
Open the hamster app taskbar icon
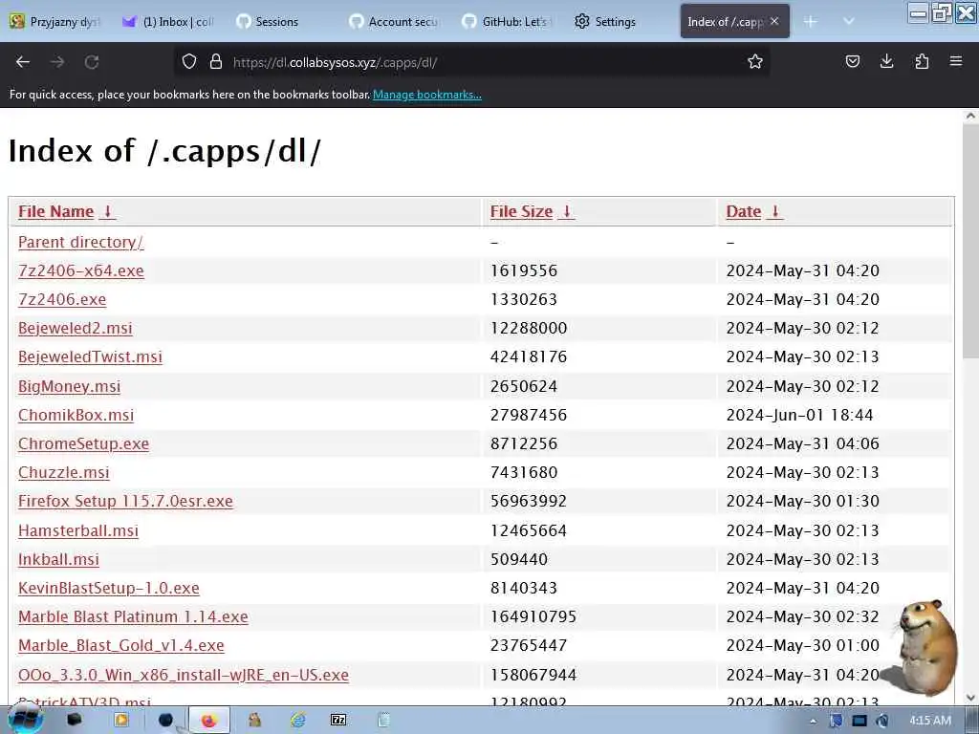point(254,721)
